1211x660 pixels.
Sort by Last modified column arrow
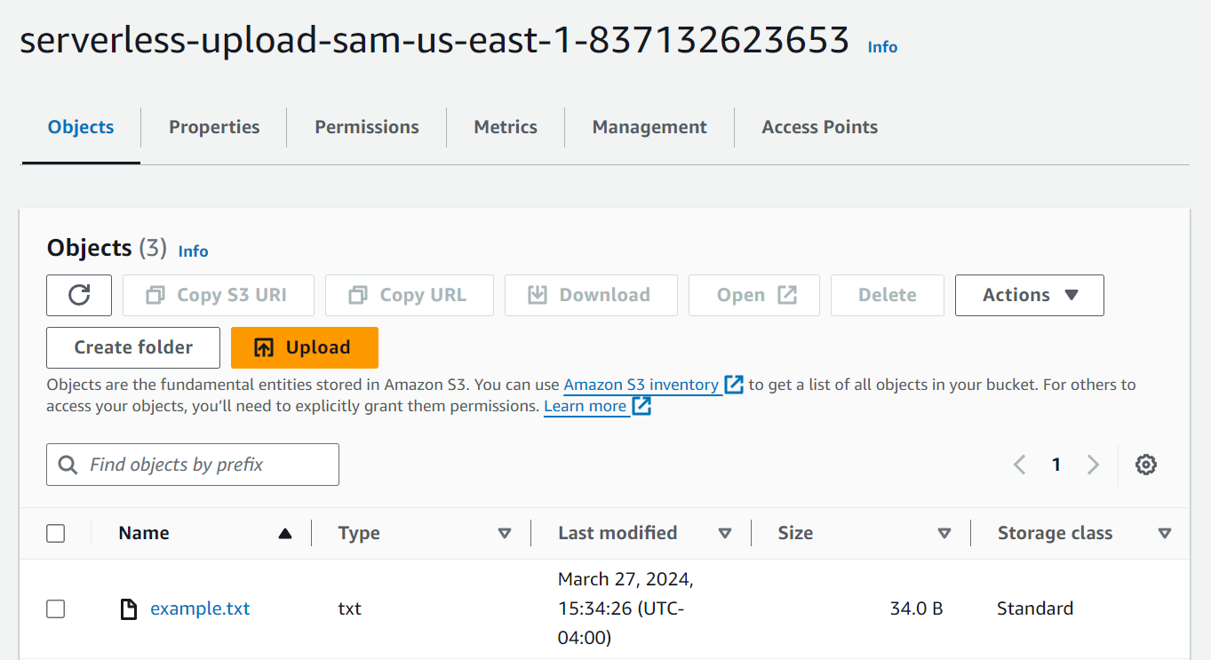pos(724,534)
